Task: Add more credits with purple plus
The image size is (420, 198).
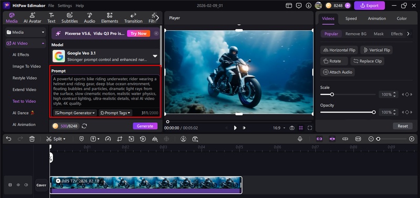Action: [348, 6]
